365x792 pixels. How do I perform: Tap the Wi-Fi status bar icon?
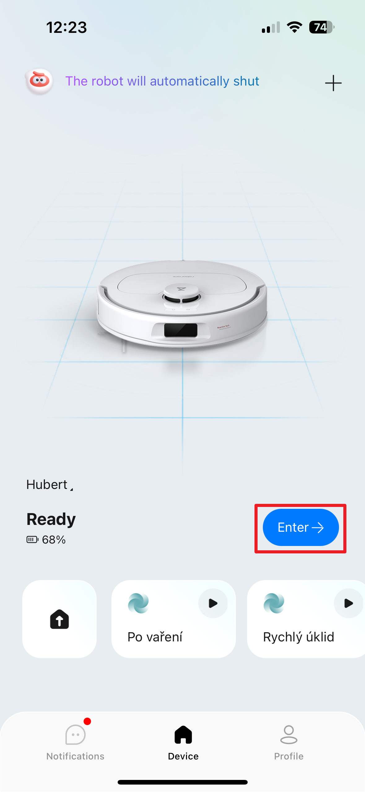click(294, 27)
